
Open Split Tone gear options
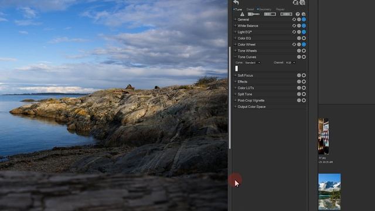(x=299, y=94)
